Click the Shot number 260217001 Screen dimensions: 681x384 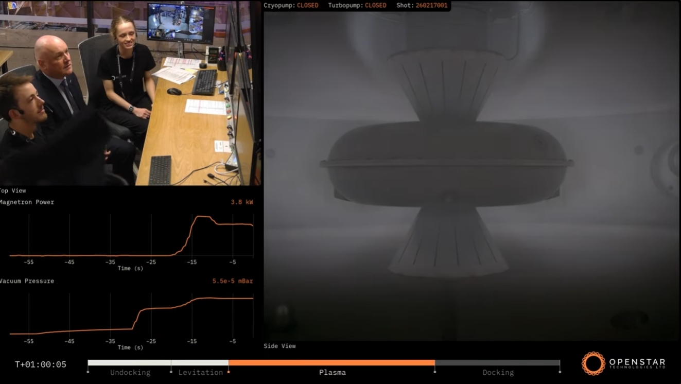coord(431,6)
